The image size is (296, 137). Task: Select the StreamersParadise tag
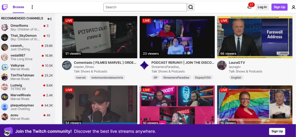point(176,78)
